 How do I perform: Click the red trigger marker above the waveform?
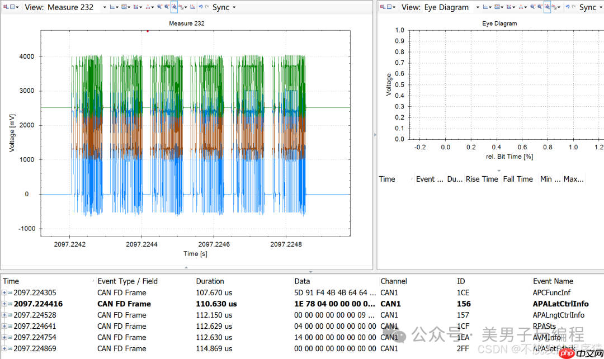(x=148, y=31)
